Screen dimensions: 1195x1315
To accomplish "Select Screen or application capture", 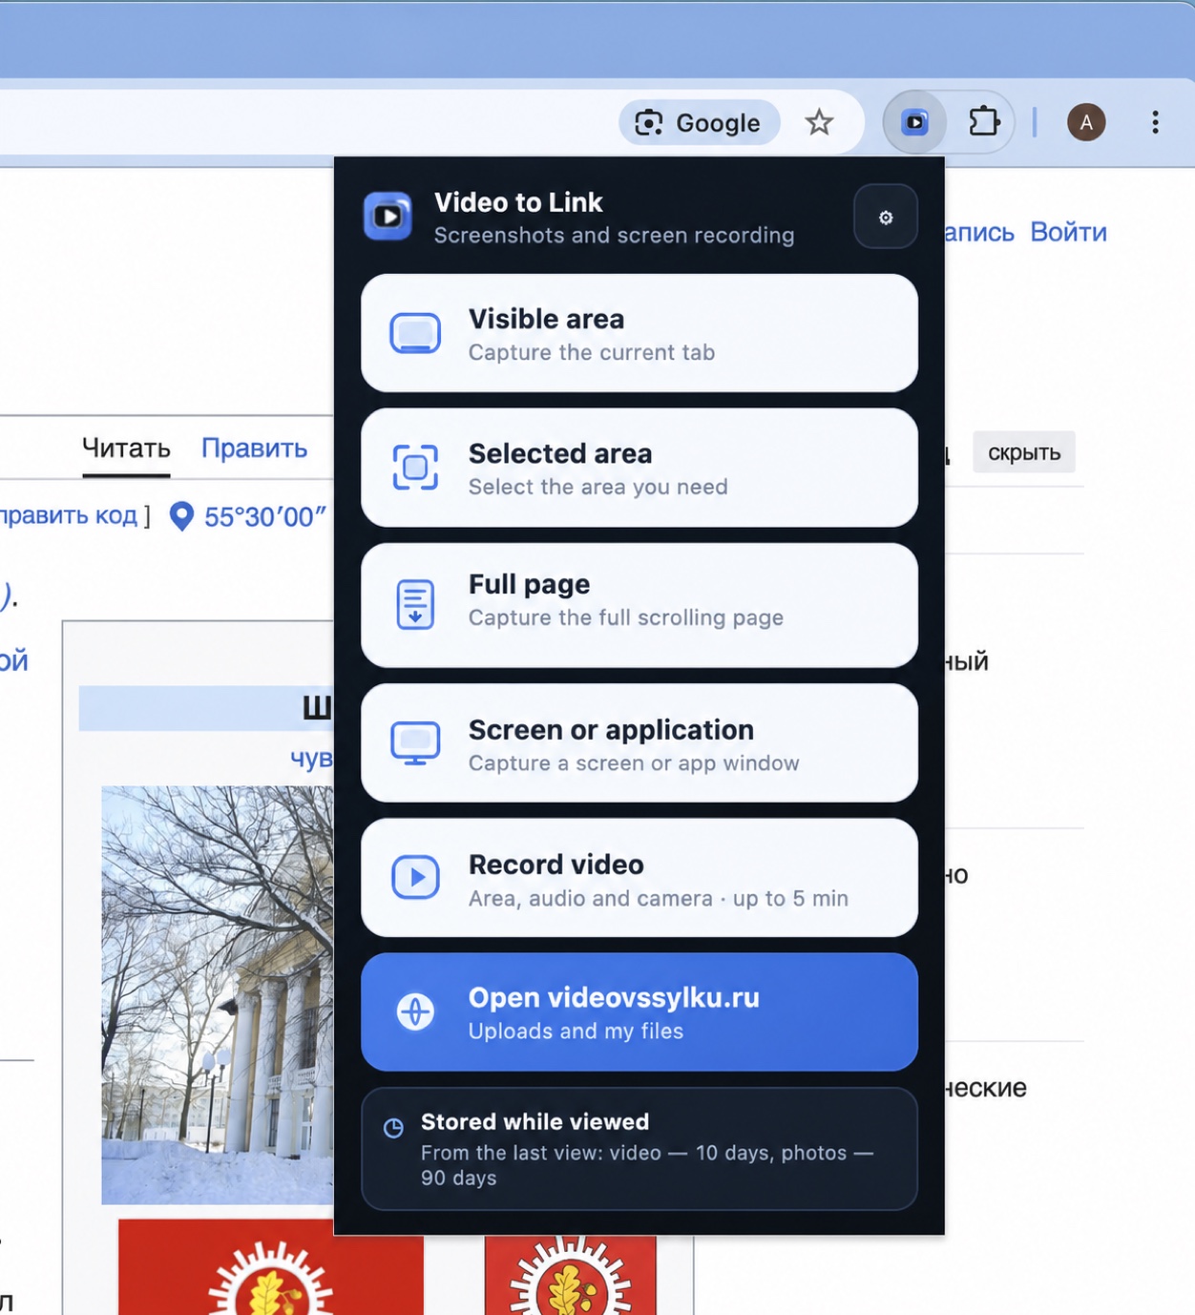I will pos(639,743).
